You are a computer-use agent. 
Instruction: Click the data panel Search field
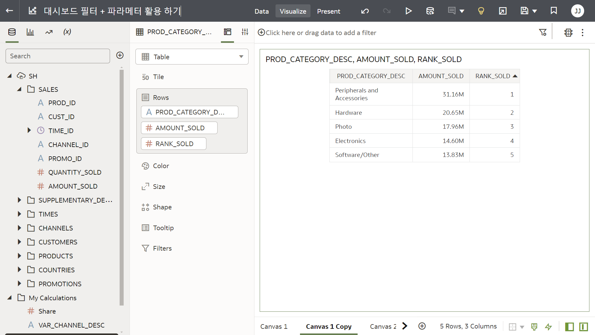point(58,56)
